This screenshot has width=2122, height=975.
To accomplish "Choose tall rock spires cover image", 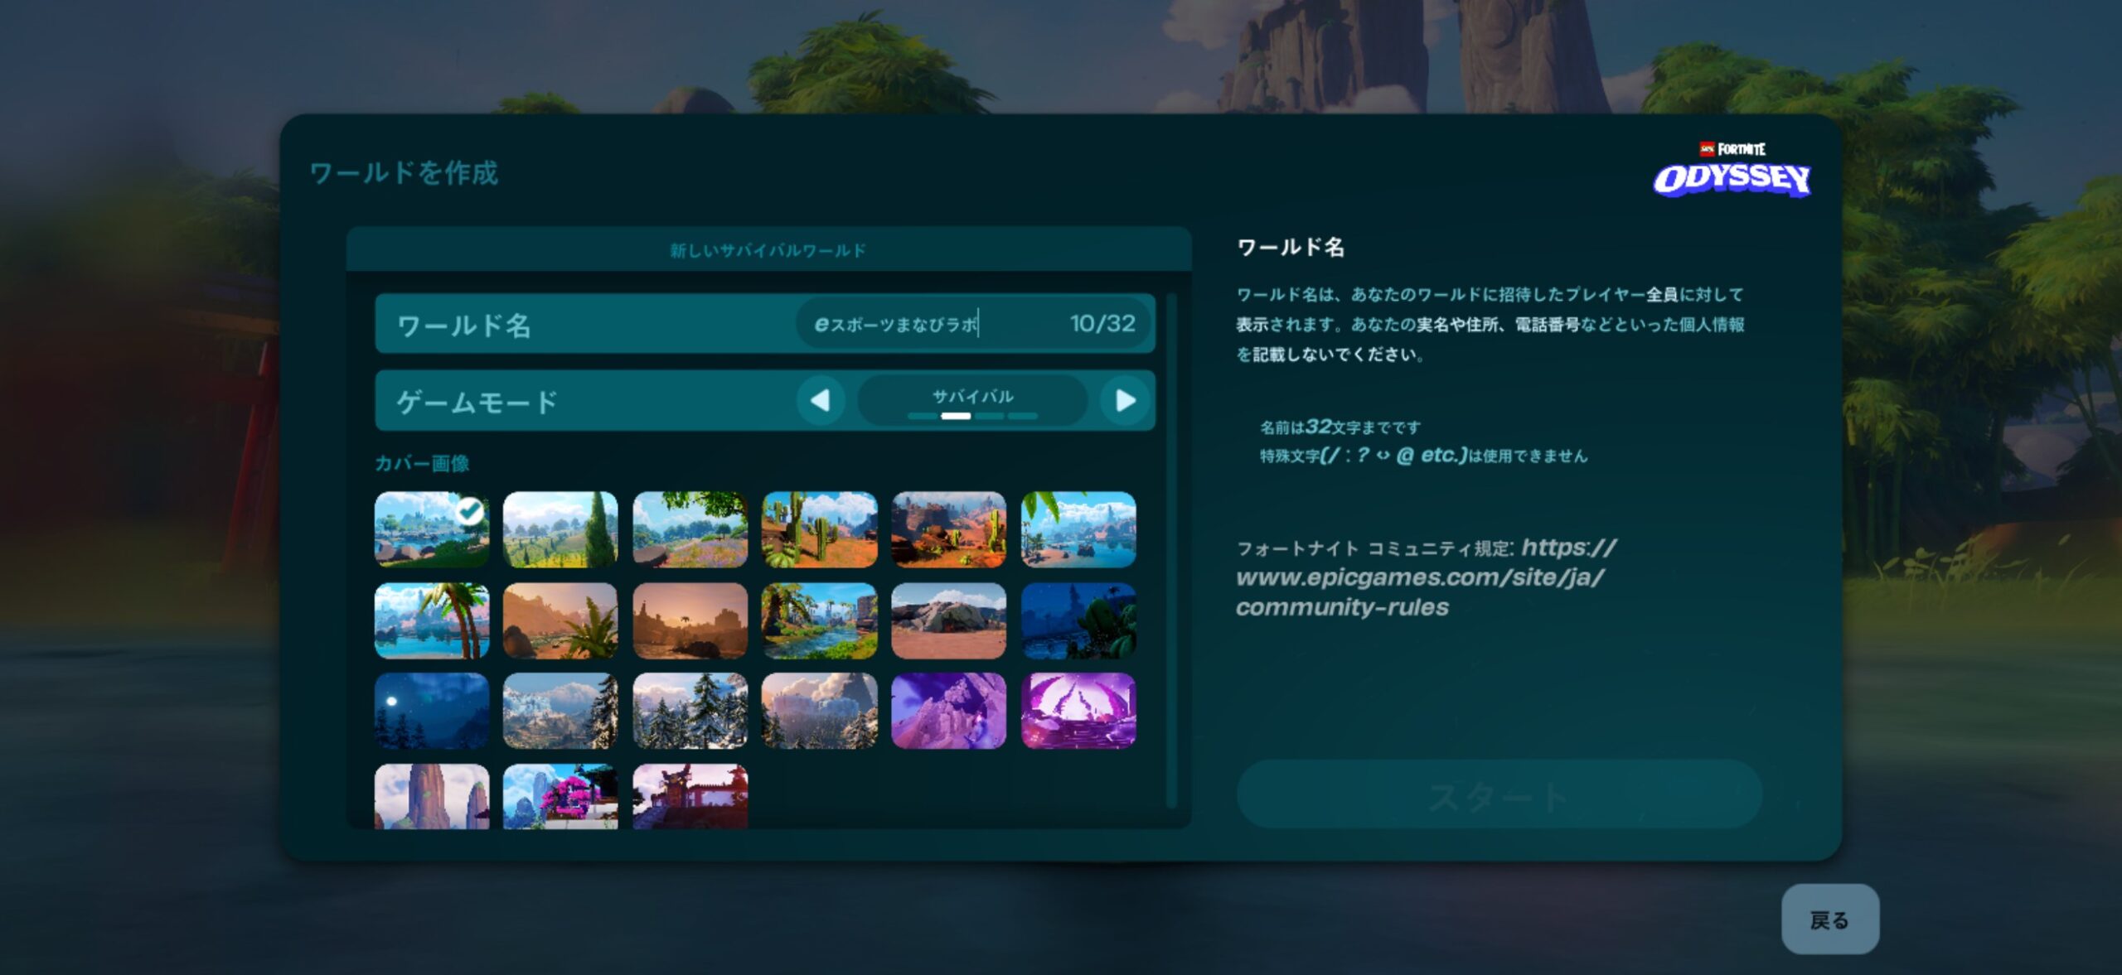I will [431, 796].
